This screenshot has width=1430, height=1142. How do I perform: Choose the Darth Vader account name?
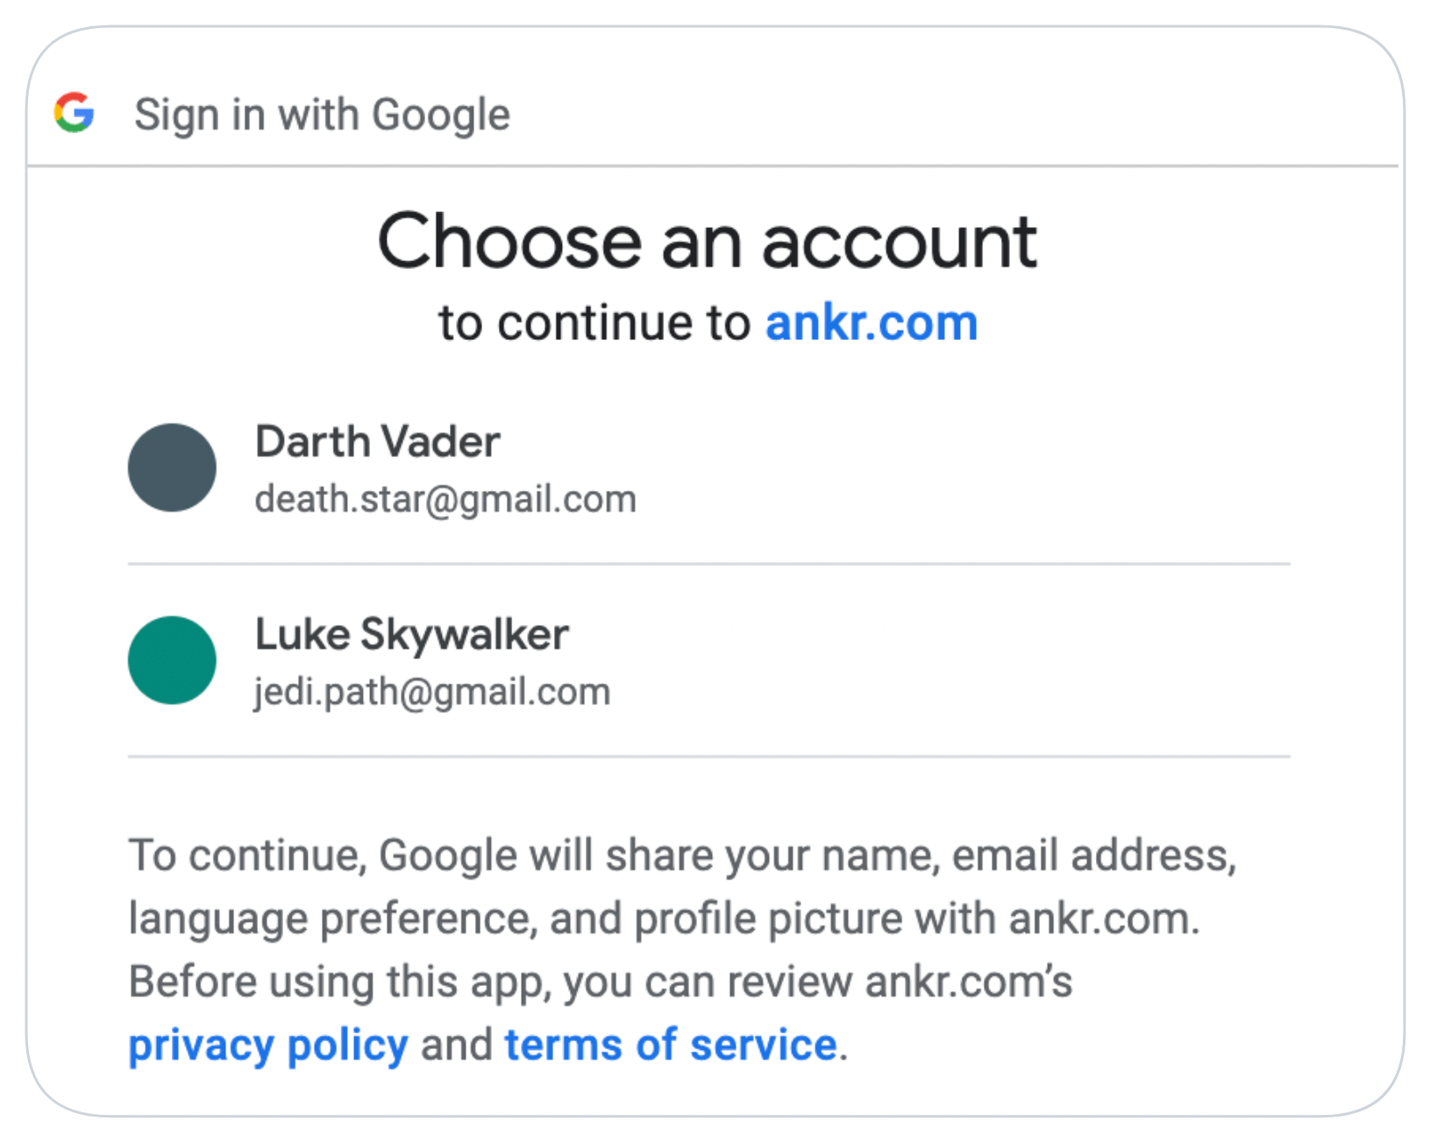tap(377, 441)
